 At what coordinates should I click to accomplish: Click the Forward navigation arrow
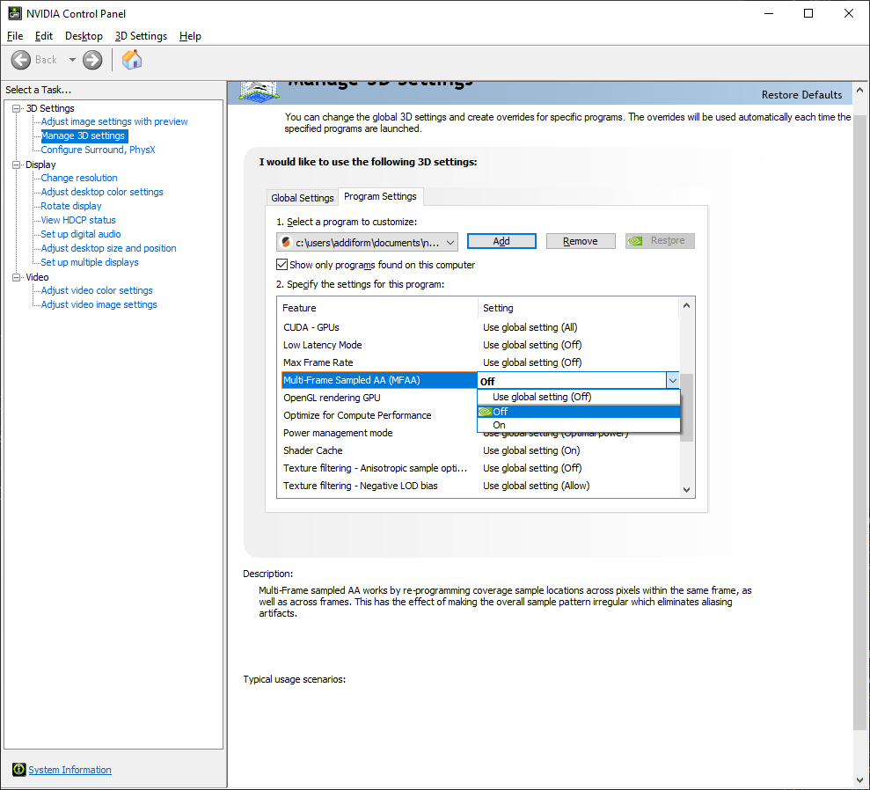(x=91, y=60)
